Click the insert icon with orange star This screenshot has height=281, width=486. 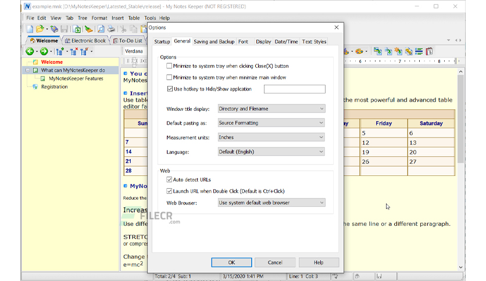(399, 51)
